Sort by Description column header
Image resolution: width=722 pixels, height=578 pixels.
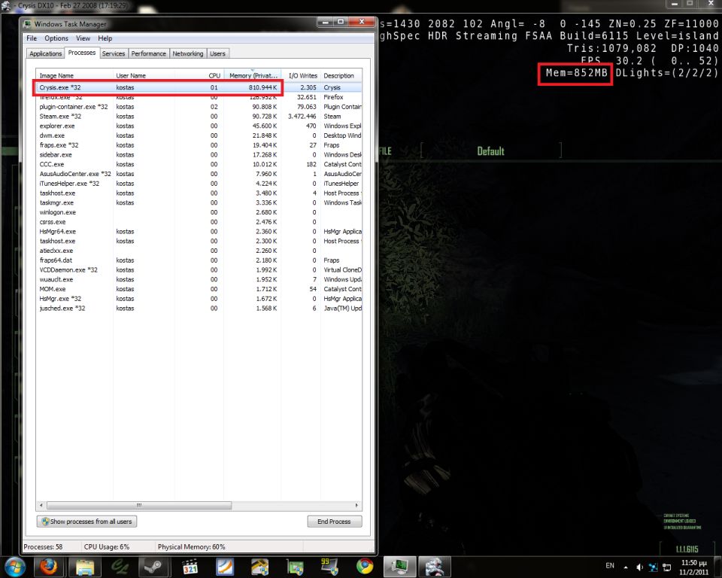341,75
